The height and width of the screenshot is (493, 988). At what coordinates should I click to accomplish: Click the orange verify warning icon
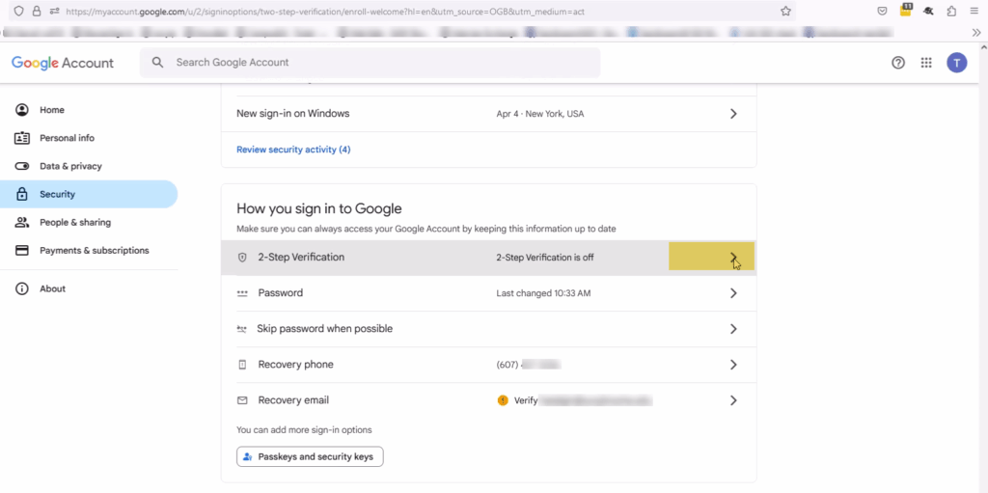[502, 400]
